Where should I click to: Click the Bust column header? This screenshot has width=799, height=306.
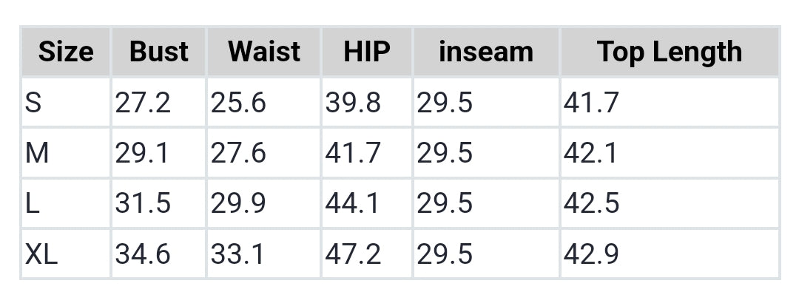point(158,52)
